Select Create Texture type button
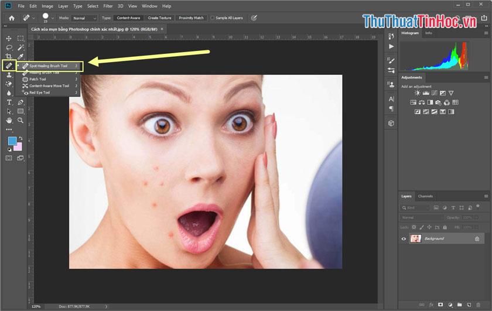 click(x=160, y=18)
